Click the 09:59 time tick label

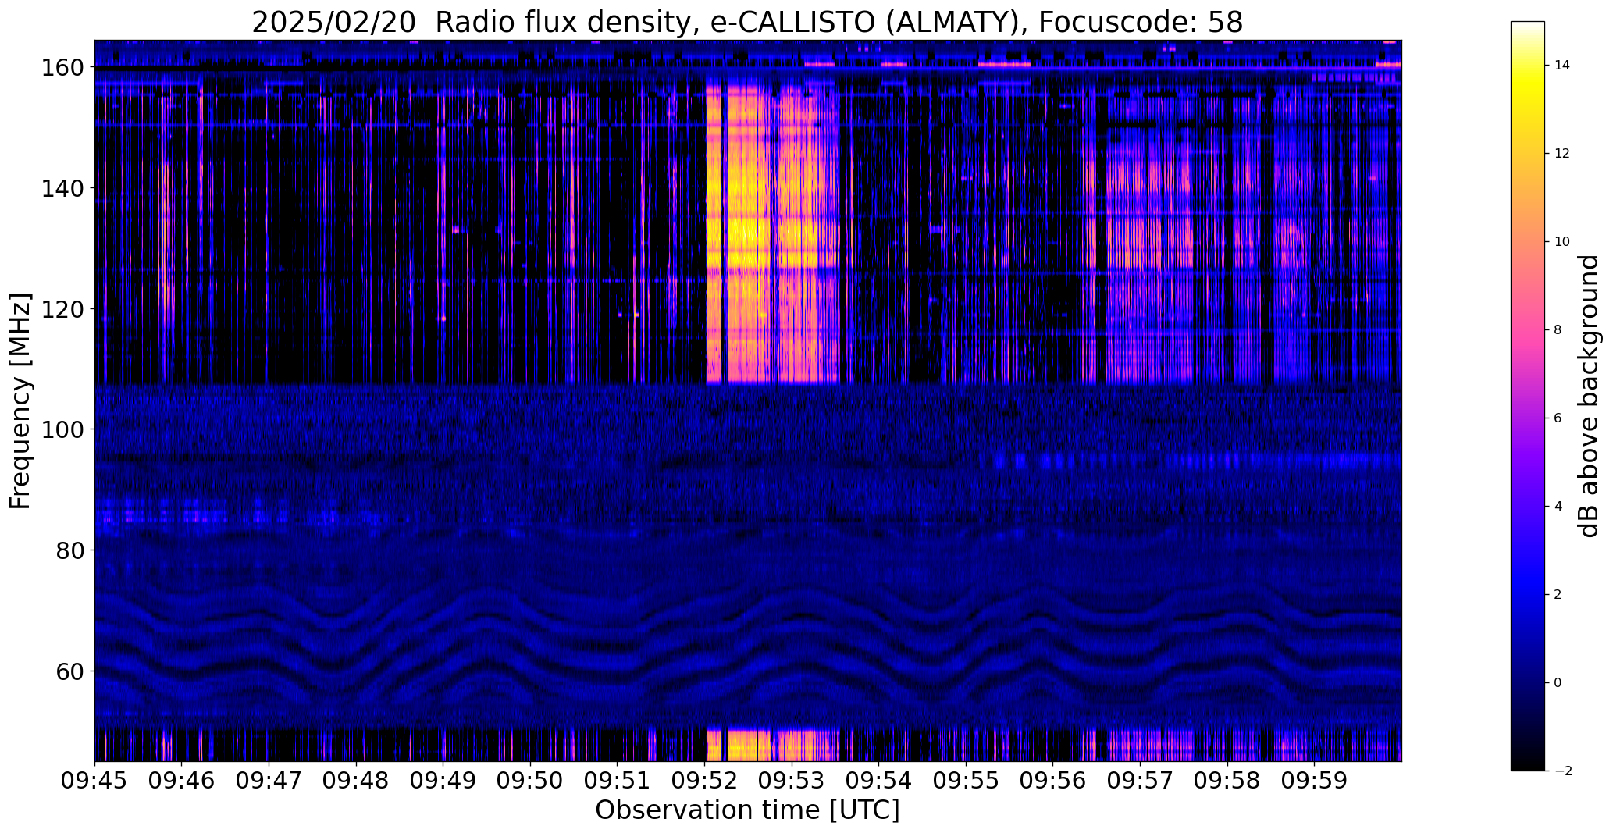pyautogui.click(x=1315, y=781)
